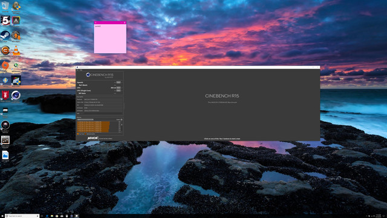Click the Windows taskbar search box
The height and width of the screenshot is (218, 387).
tap(22, 216)
